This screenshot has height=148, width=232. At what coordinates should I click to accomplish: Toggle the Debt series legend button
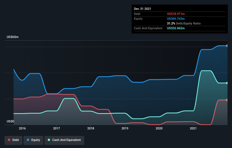pyautogui.click(x=14, y=140)
